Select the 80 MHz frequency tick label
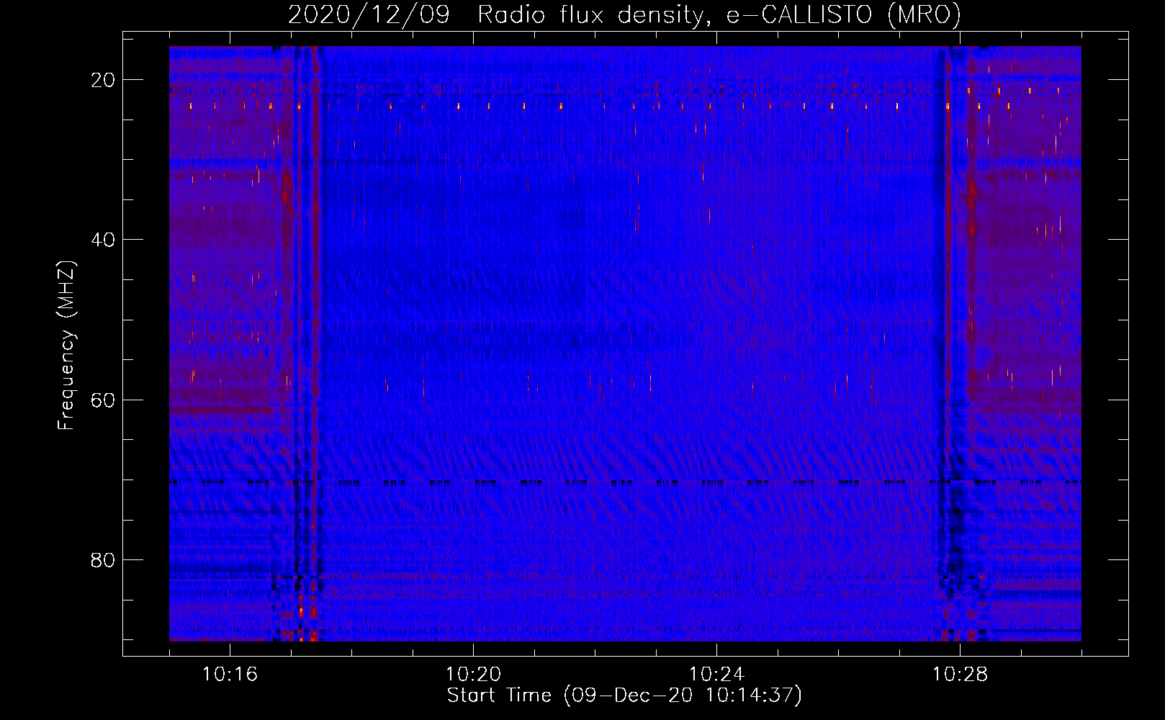 point(103,559)
